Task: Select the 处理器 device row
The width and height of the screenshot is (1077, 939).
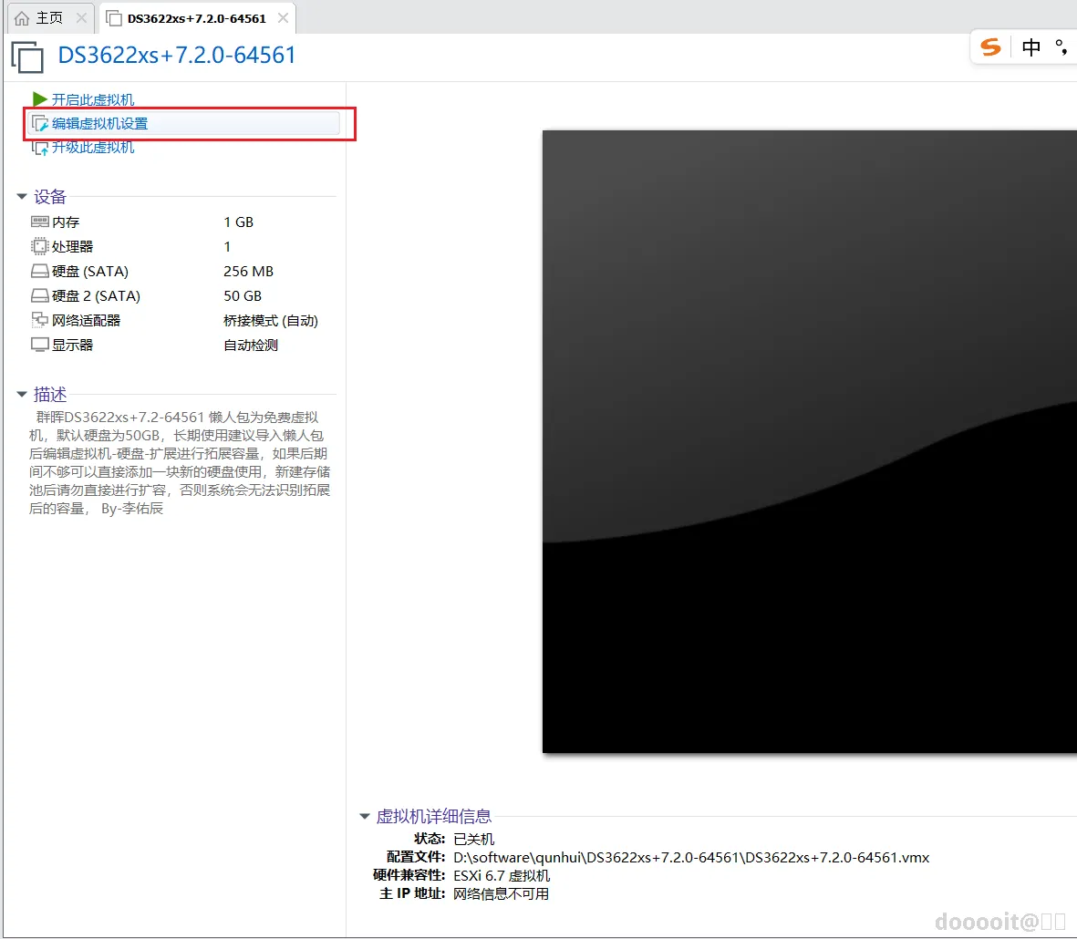Action: tap(182, 246)
